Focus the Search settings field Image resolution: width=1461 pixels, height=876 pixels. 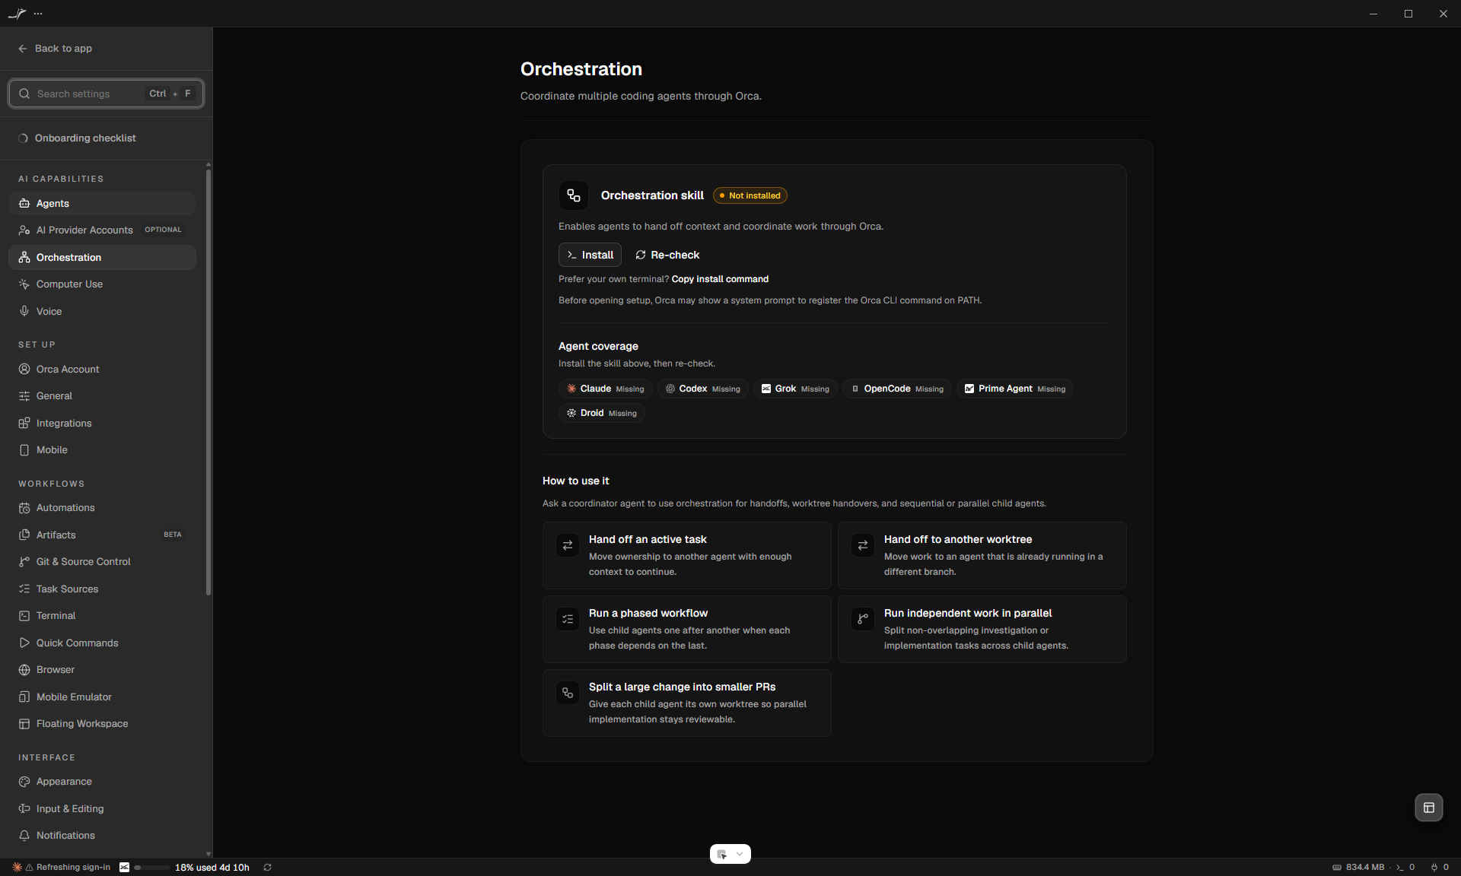click(106, 94)
